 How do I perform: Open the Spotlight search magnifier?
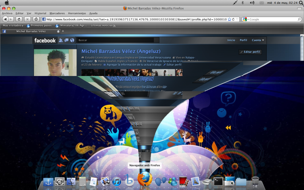tap(301, 3)
